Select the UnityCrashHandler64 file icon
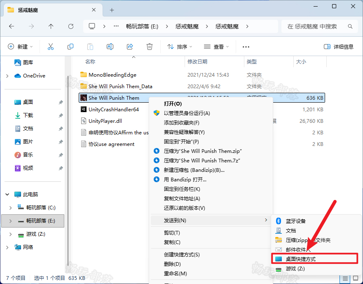The height and width of the screenshot is (284, 363). [x=83, y=109]
